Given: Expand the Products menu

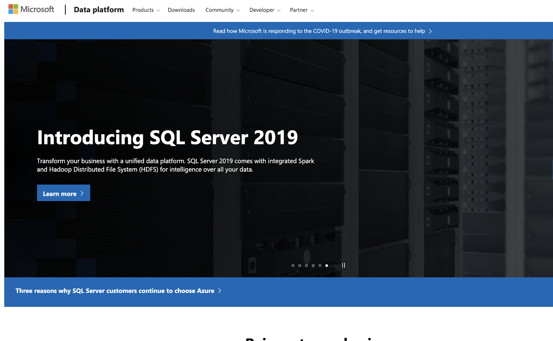Looking at the screenshot, I should (146, 10).
